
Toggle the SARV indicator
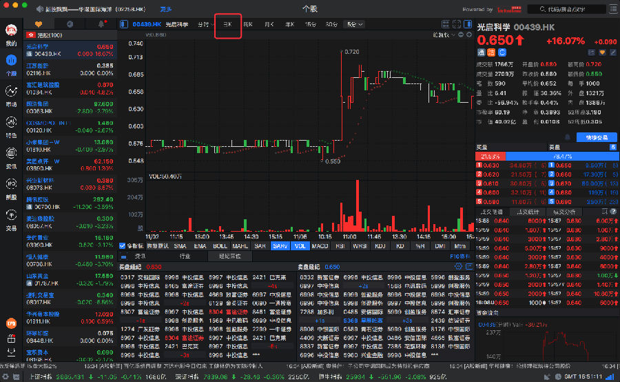(x=280, y=246)
